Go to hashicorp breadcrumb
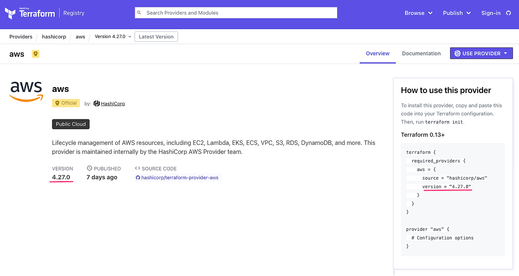The width and height of the screenshot is (519, 276). point(54,36)
